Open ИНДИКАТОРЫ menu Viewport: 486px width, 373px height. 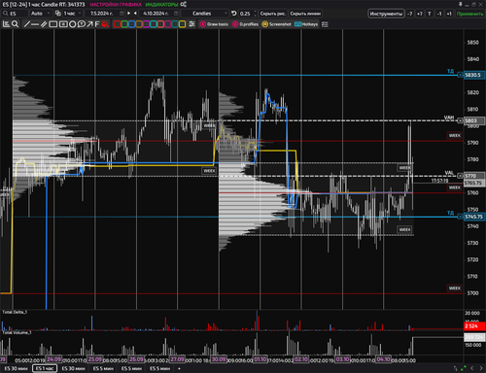pyautogui.click(x=161, y=5)
